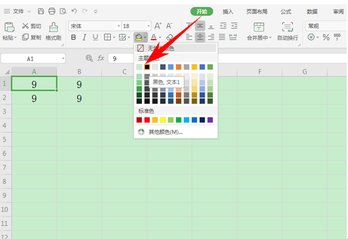Toggle Underline formatting
The width and height of the screenshot is (348, 239).
(95, 38)
